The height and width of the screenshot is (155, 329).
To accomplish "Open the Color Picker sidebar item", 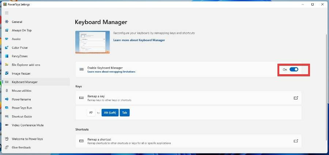I will 20,48.
